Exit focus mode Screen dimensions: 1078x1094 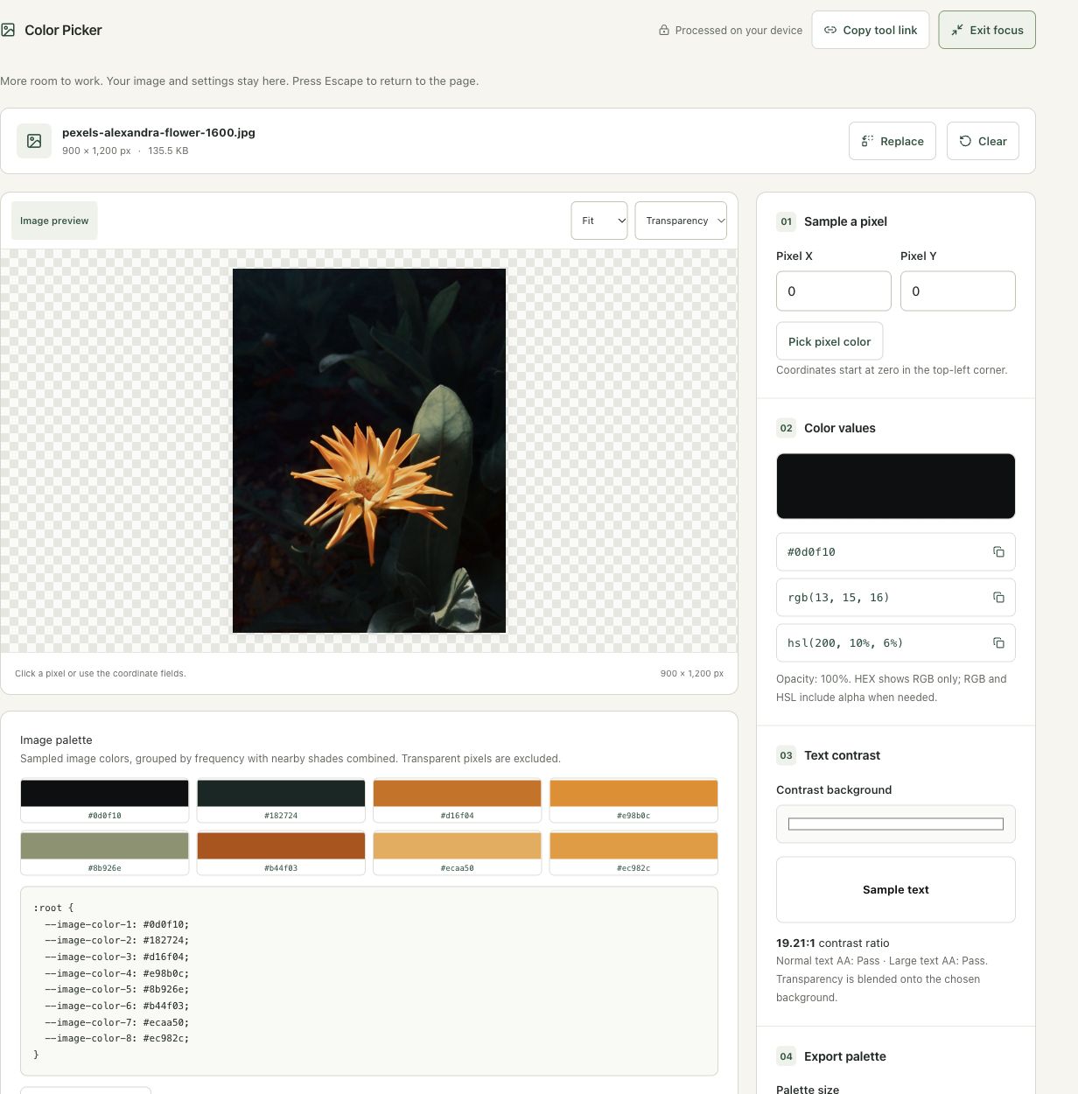pyautogui.click(x=987, y=30)
